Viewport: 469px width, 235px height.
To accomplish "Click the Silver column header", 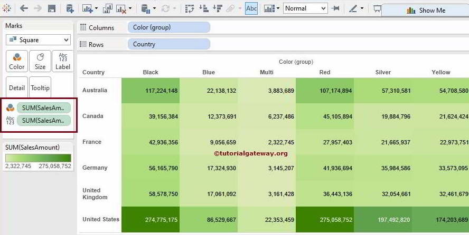I will pos(383,72).
